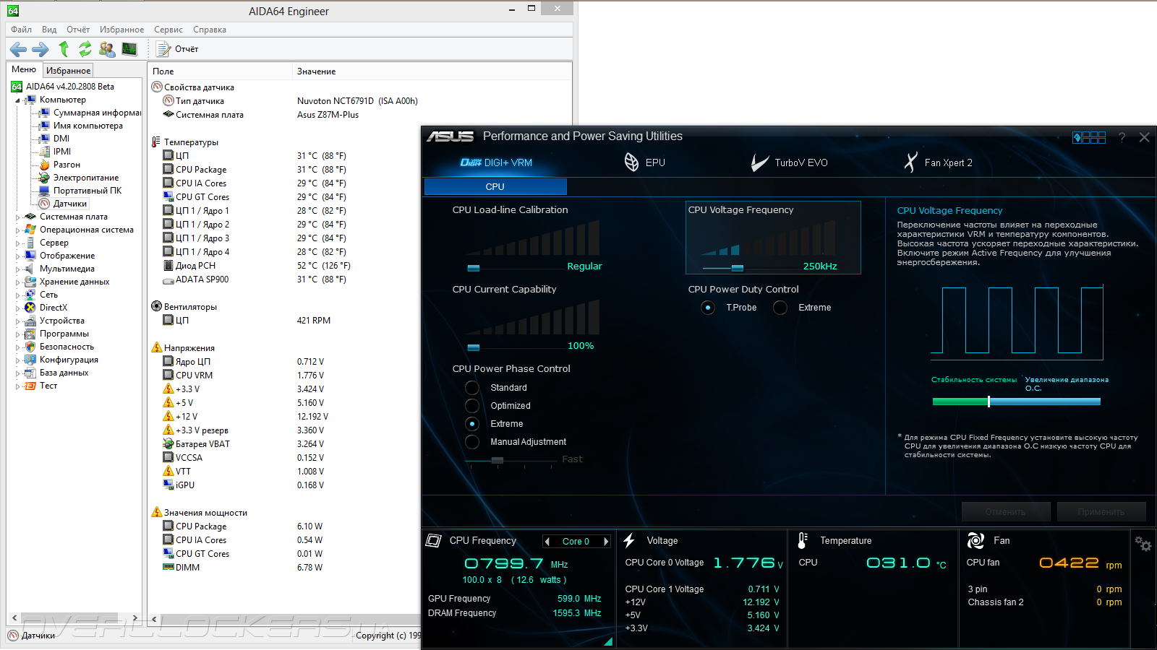Click the ASUS window layout grid icon
This screenshot has width=1157, height=650.
1089,137
